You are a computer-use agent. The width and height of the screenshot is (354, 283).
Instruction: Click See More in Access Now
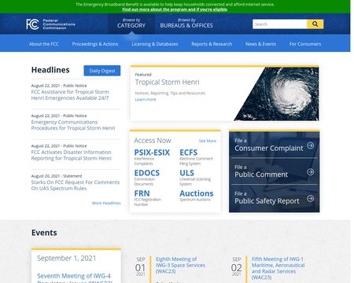point(208,141)
